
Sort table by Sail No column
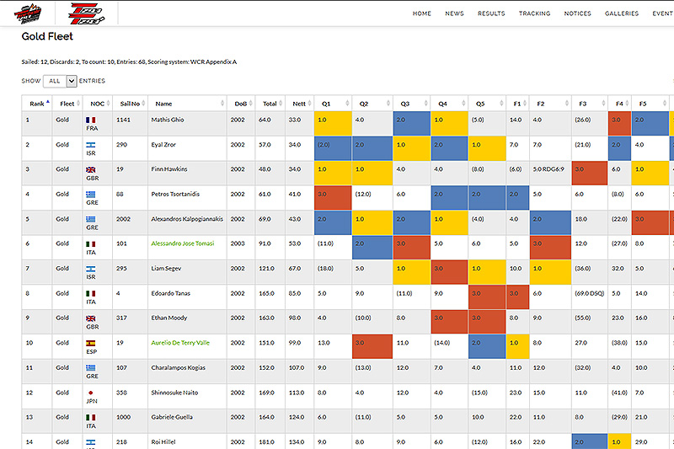pyautogui.click(x=131, y=104)
